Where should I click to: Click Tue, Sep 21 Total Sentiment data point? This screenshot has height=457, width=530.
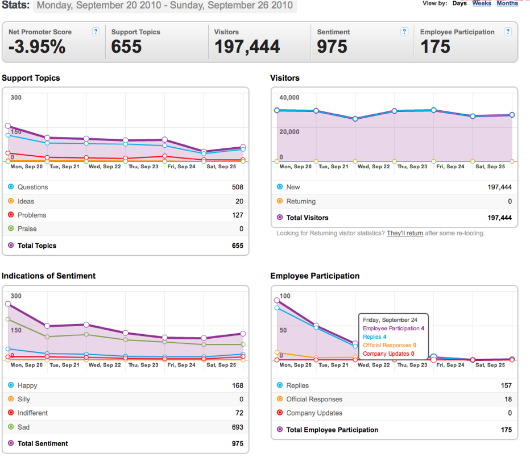click(47, 326)
